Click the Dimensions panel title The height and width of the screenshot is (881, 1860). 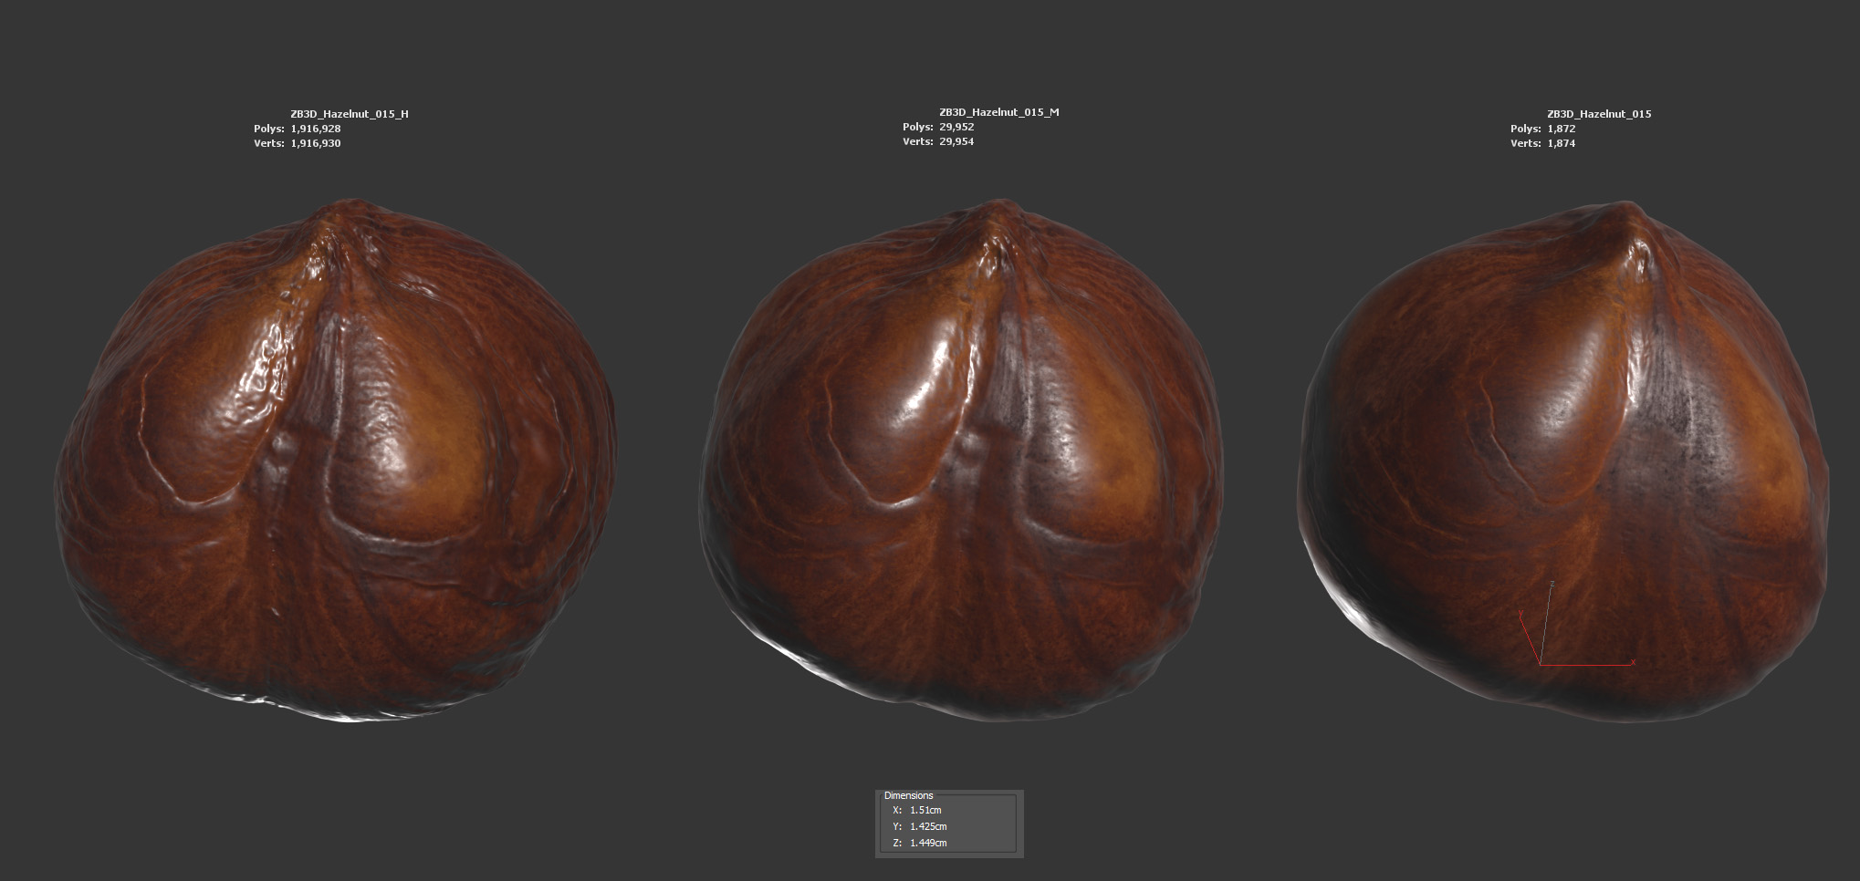pyautogui.click(x=908, y=795)
